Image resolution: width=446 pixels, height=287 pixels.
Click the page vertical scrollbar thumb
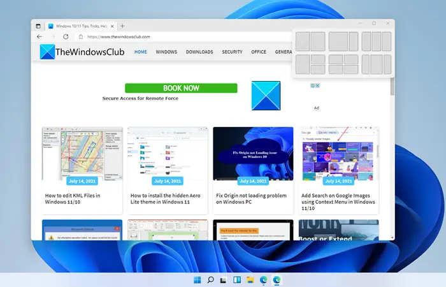coord(392,87)
